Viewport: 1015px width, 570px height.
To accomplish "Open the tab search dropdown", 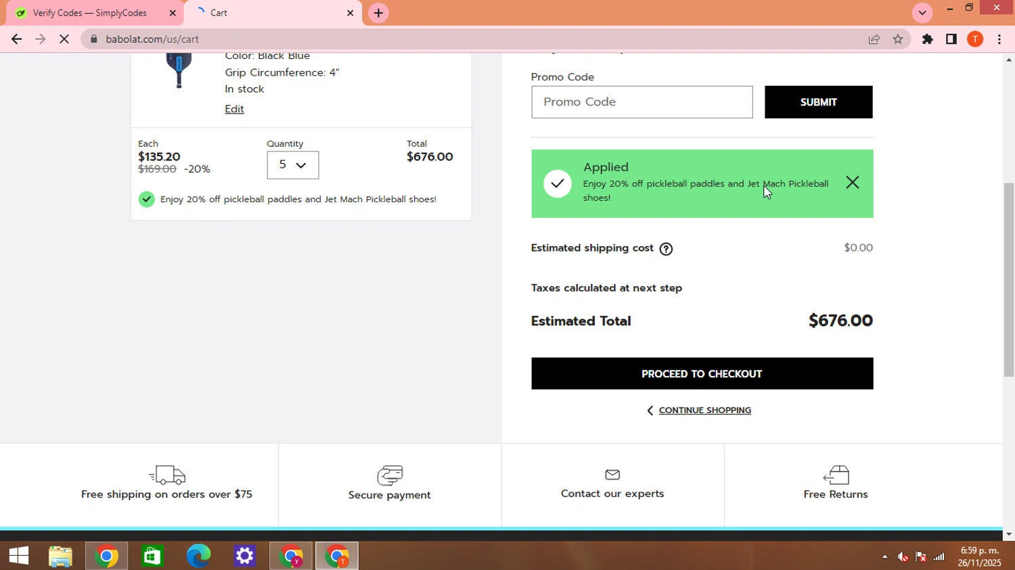I will point(922,13).
